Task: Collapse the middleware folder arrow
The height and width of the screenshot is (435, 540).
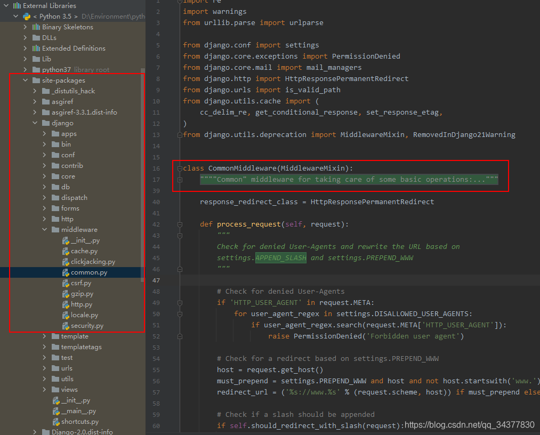Action: coord(44,229)
